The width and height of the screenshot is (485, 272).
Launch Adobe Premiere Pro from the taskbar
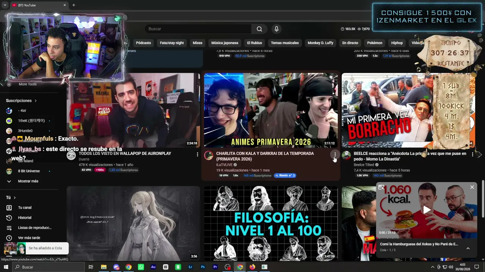coord(215,267)
